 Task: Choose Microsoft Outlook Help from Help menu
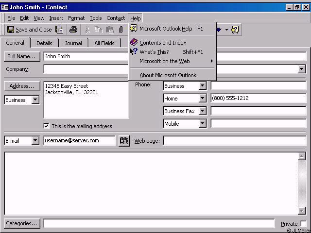pyautogui.click(x=172, y=29)
